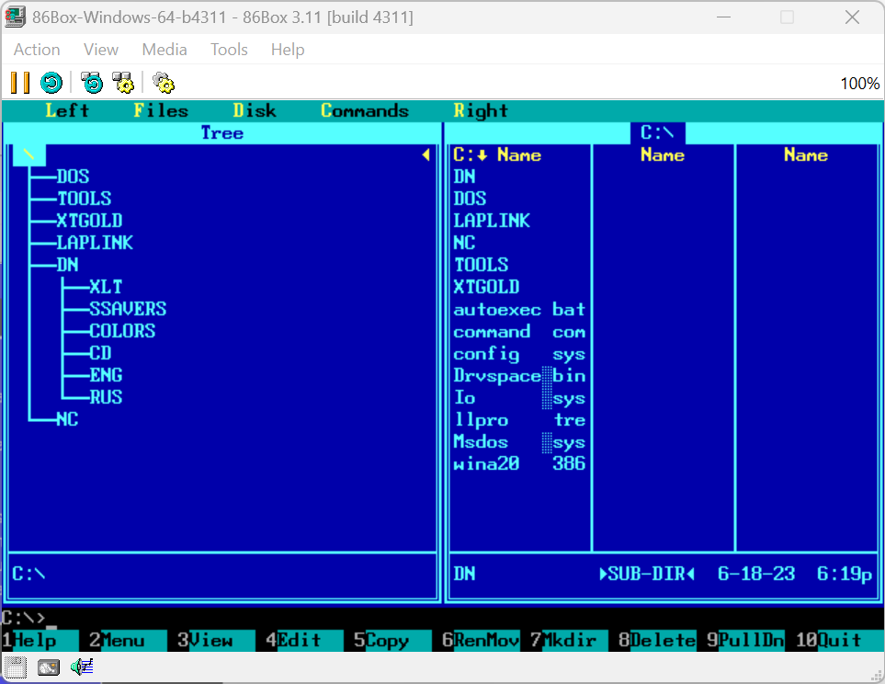Send Ctrl+Alt+Esc to the machine
The height and width of the screenshot is (684, 885).
point(122,83)
